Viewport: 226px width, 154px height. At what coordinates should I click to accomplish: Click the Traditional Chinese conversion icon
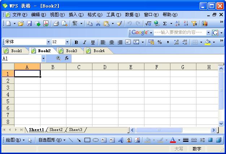click(x=75, y=23)
